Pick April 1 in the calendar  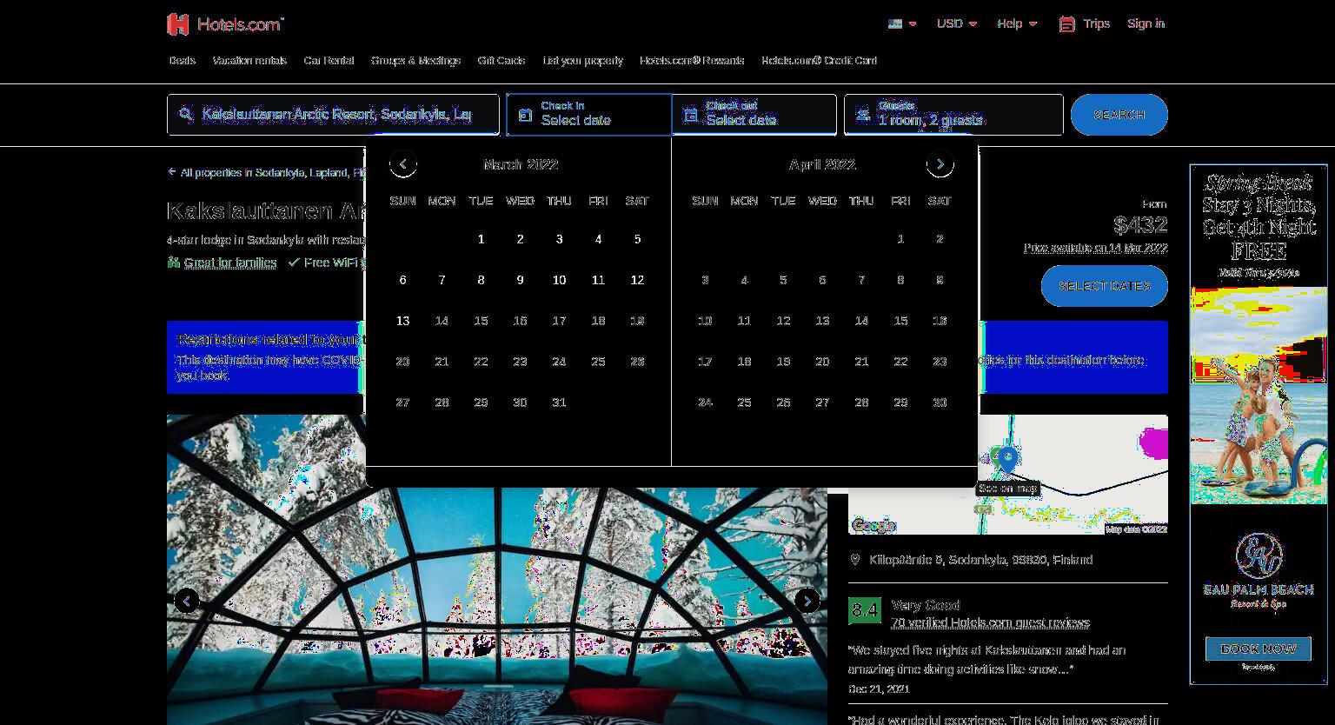pos(900,239)
